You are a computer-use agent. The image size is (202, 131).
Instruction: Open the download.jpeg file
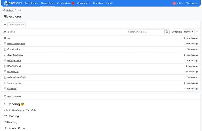pyautogui.click(x=15, y=55)
